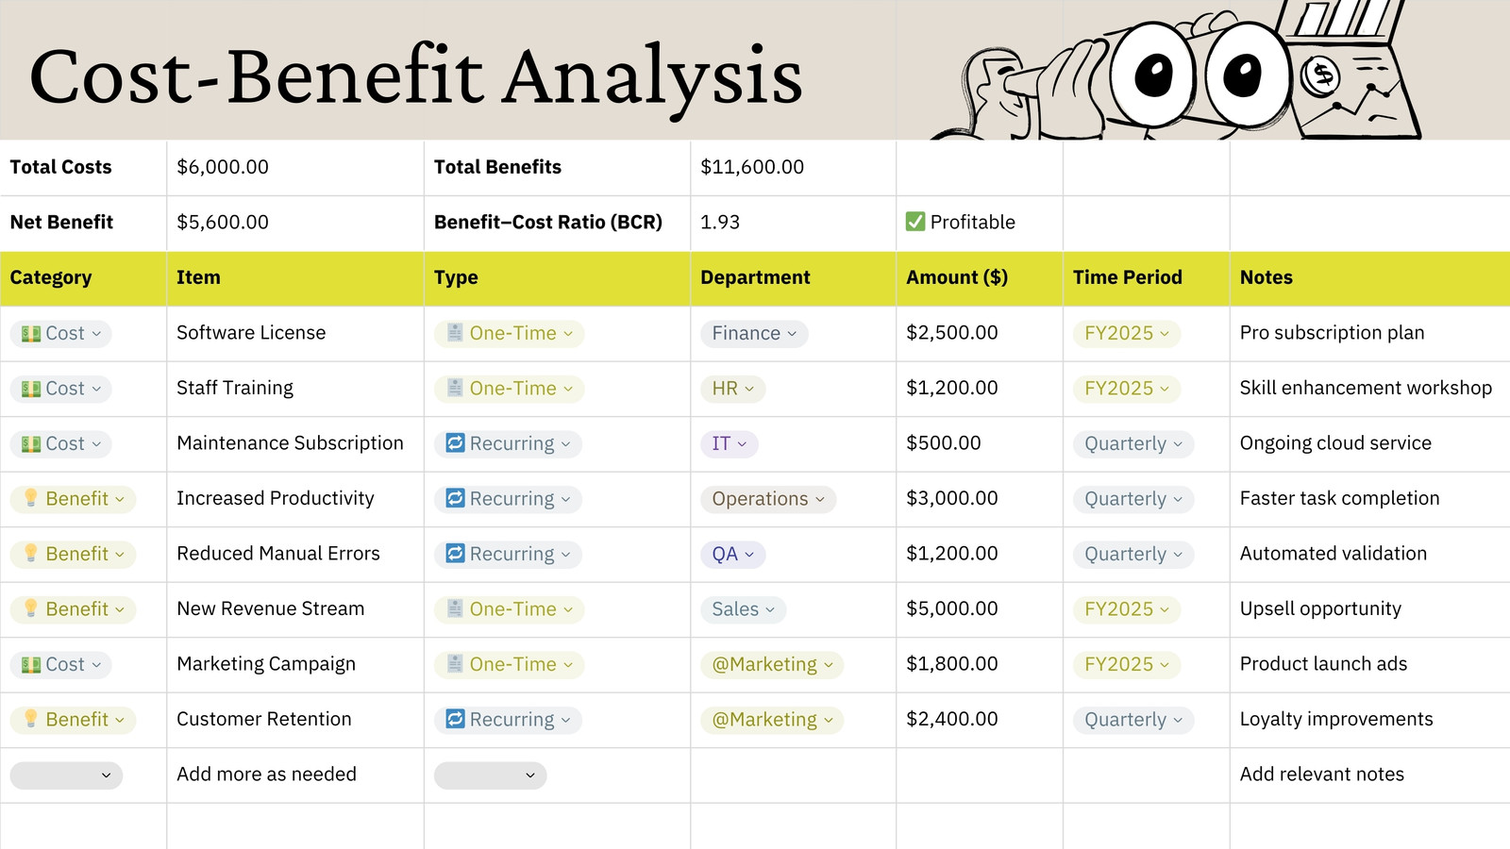Screen dimensions: 1510x849
Task: Select the $5,000.00 amount cell
Action: point(980,609)
